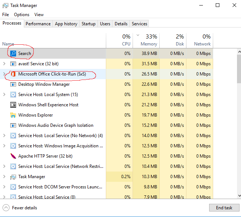Click the 9.8 MB memory value

pyautogui.click(x=151, y=187)
